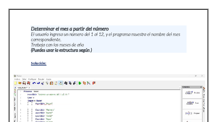Open the Ayuda menu
This screenshot has height=122, width=217.
coord(48,79)
